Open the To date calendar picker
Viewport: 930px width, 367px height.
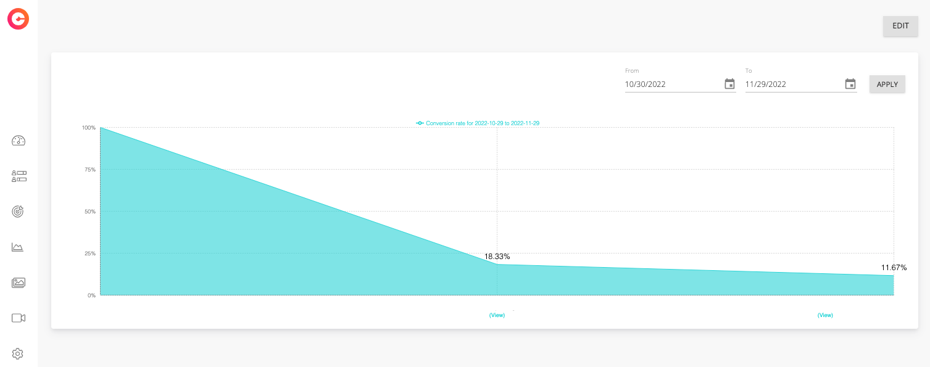tap(850, 84)
